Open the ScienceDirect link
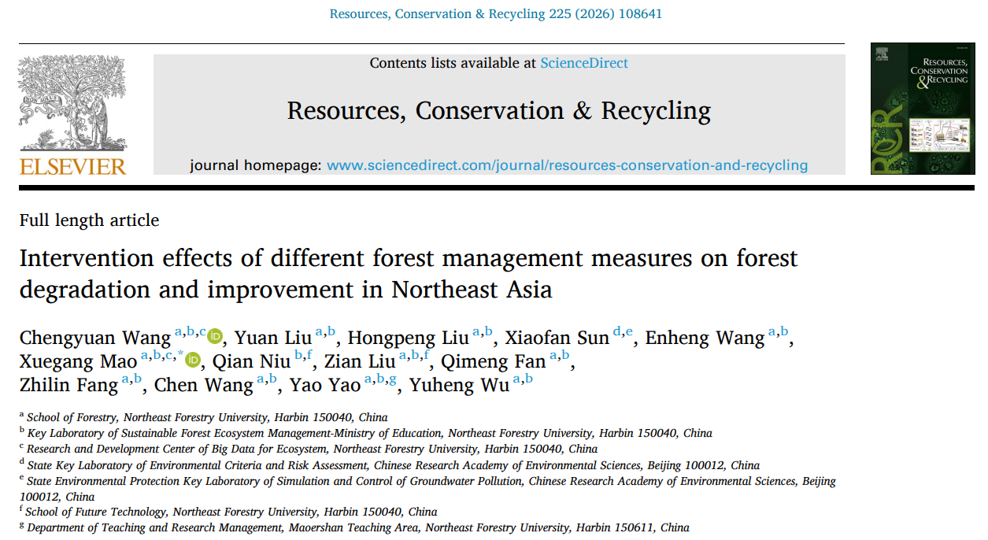Viewport: 988px width, 540px height. pyautogui.click(x=584, y=63)
